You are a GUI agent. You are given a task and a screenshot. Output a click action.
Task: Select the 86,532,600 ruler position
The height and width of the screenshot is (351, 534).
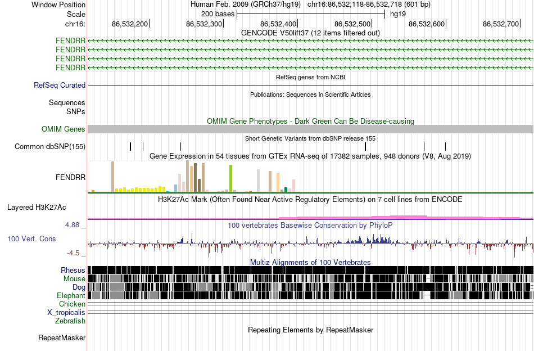click(427, 24)
